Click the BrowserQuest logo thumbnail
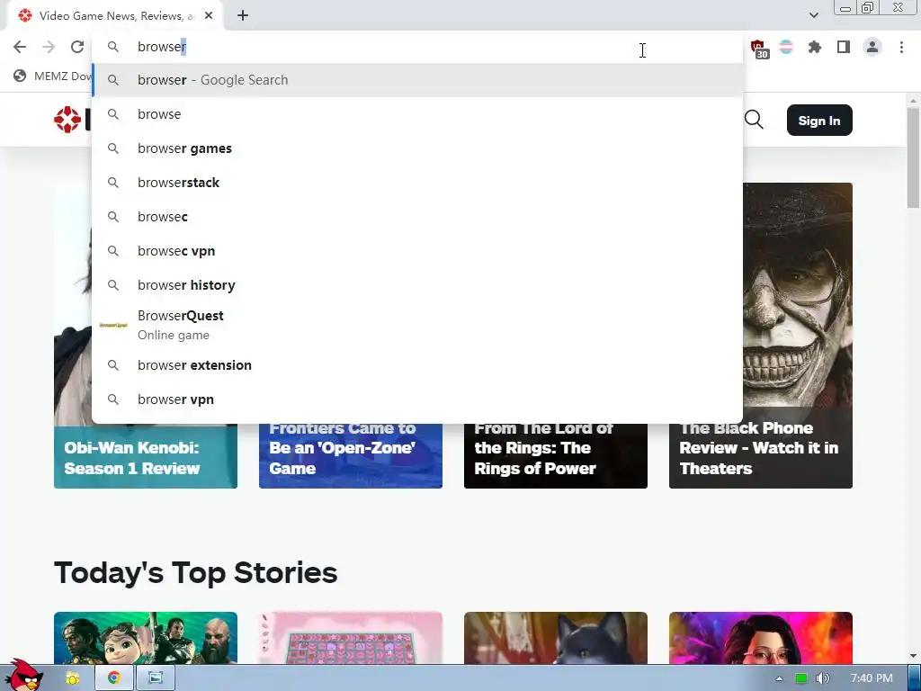 pyautogui.click(x=113, y=325)
